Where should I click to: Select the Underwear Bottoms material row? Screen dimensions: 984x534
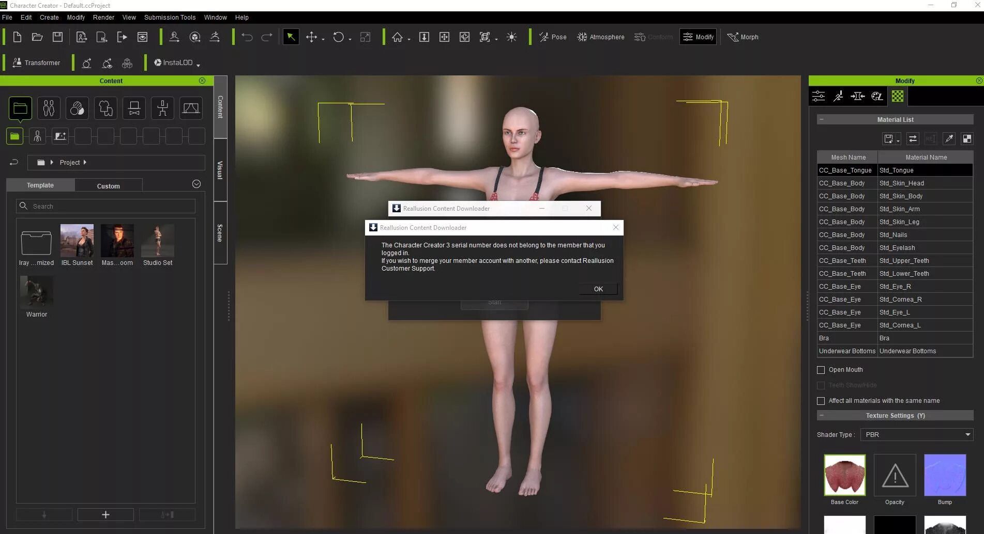(895, 351)
